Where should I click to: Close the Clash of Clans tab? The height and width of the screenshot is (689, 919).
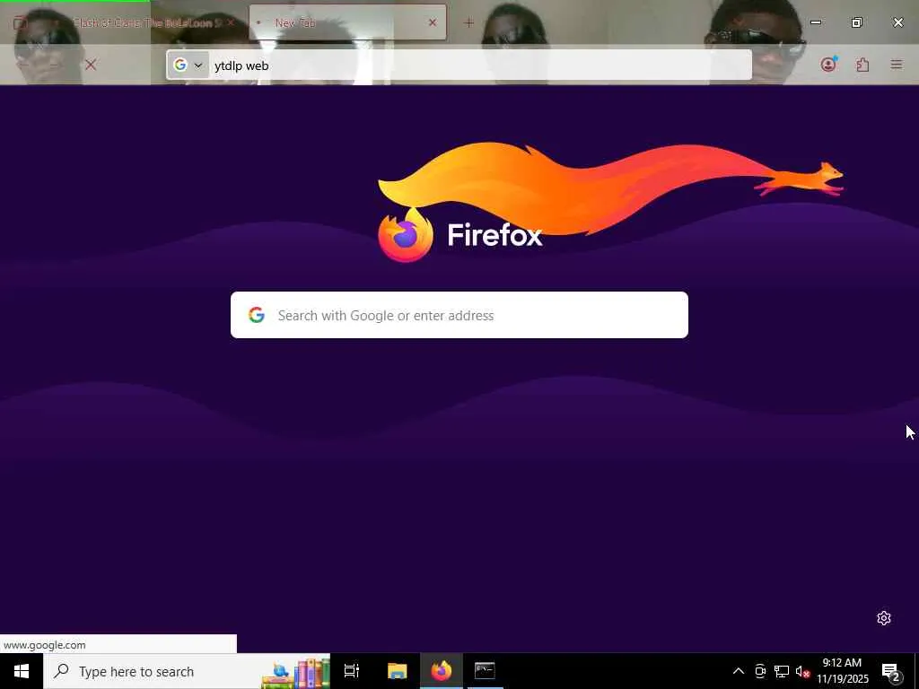[231, 22]
